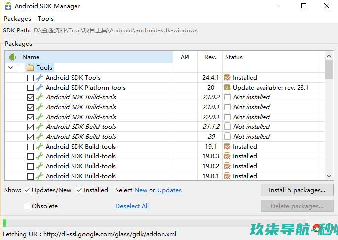Click the wrench icon of Build-tools 19.1
The height and width of the screenshot is (240, 338).
point(39,147)
